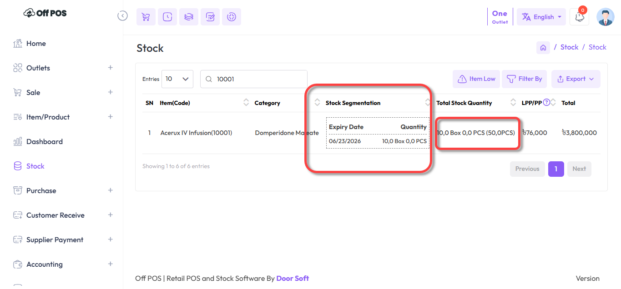Click the home breadcrumb icon

543,48
